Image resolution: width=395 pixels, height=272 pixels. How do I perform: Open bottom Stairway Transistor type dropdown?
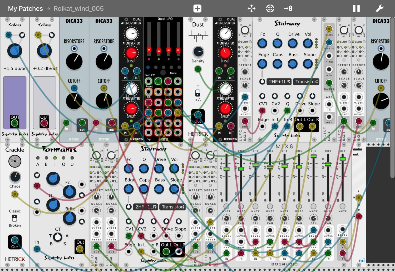(173, 207)
